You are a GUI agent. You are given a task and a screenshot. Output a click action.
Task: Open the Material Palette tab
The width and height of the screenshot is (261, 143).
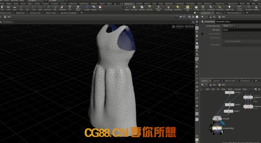pos(230,81)
